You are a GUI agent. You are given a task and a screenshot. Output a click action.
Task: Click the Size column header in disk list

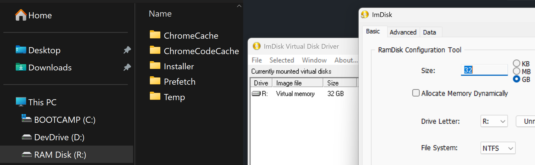point(340,83)
